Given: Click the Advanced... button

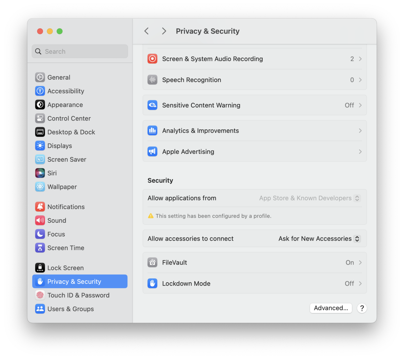Looking at the screenshot, I should tap(331, 308).
